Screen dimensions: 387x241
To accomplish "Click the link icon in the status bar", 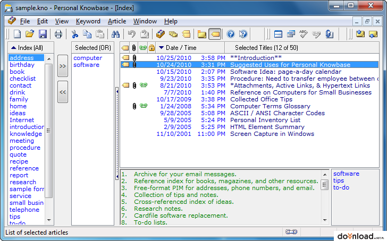I will [291, 232].
